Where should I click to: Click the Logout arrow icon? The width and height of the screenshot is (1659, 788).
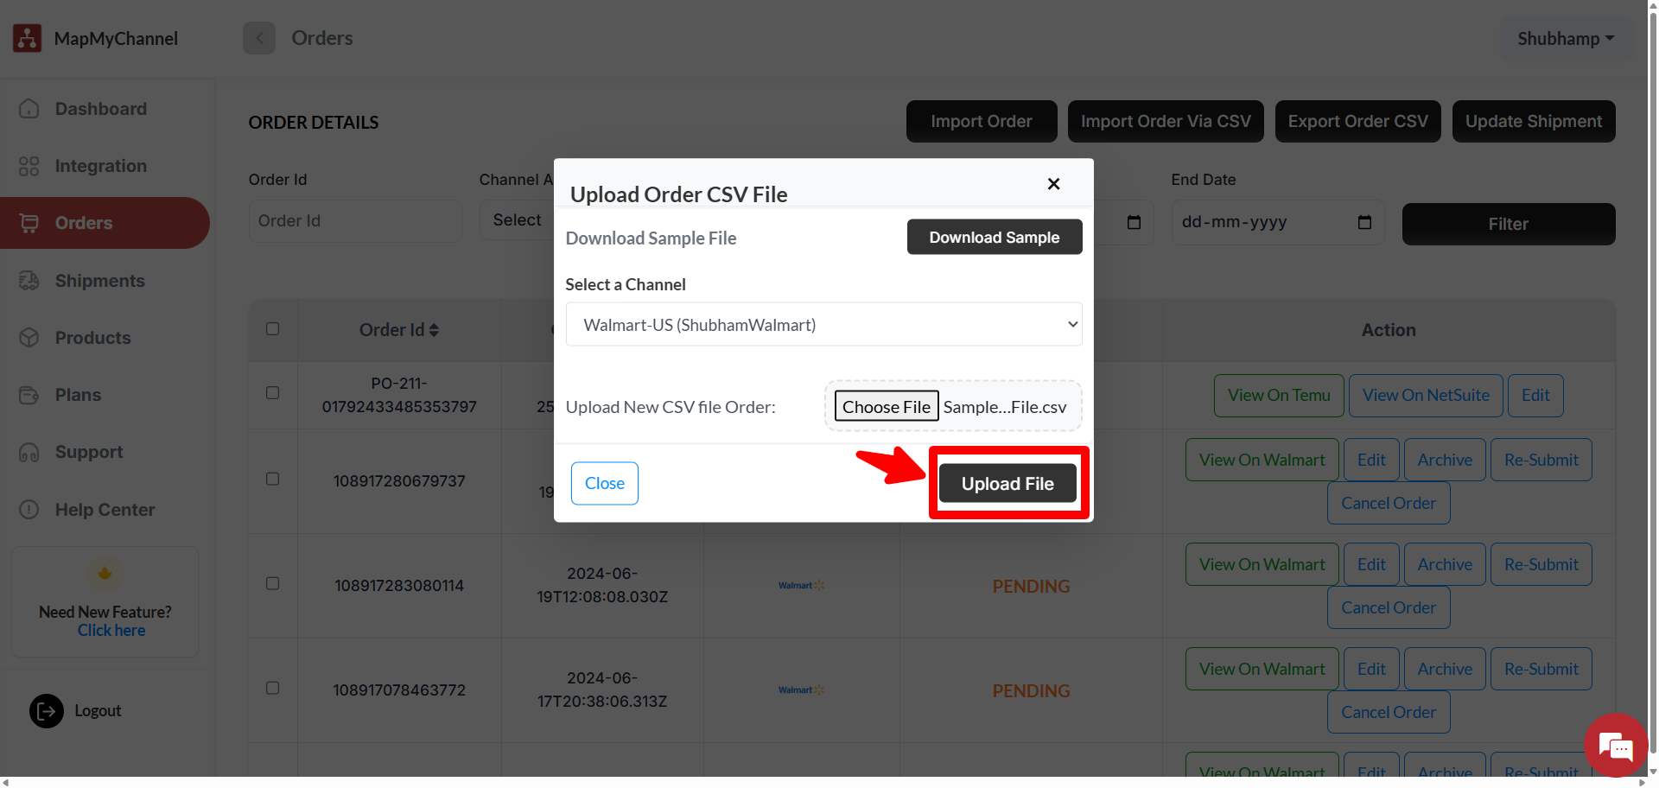pyautogui.click(x=47, y=711)
